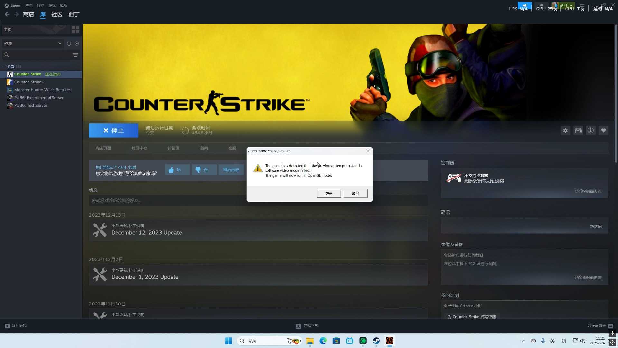This screenshot has width=618, height=348.
Task: Open the 游戏 menu in menu bar
Action: [x=52, y=5]
